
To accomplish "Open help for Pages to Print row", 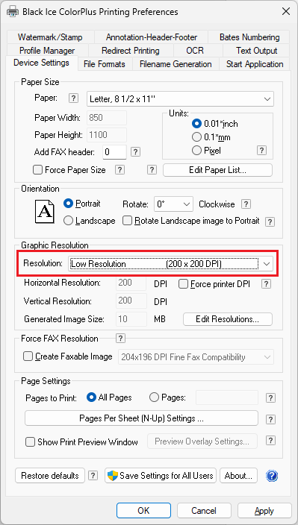I will point(270,397).
